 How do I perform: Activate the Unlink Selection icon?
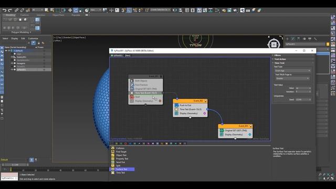coord(22,10)
